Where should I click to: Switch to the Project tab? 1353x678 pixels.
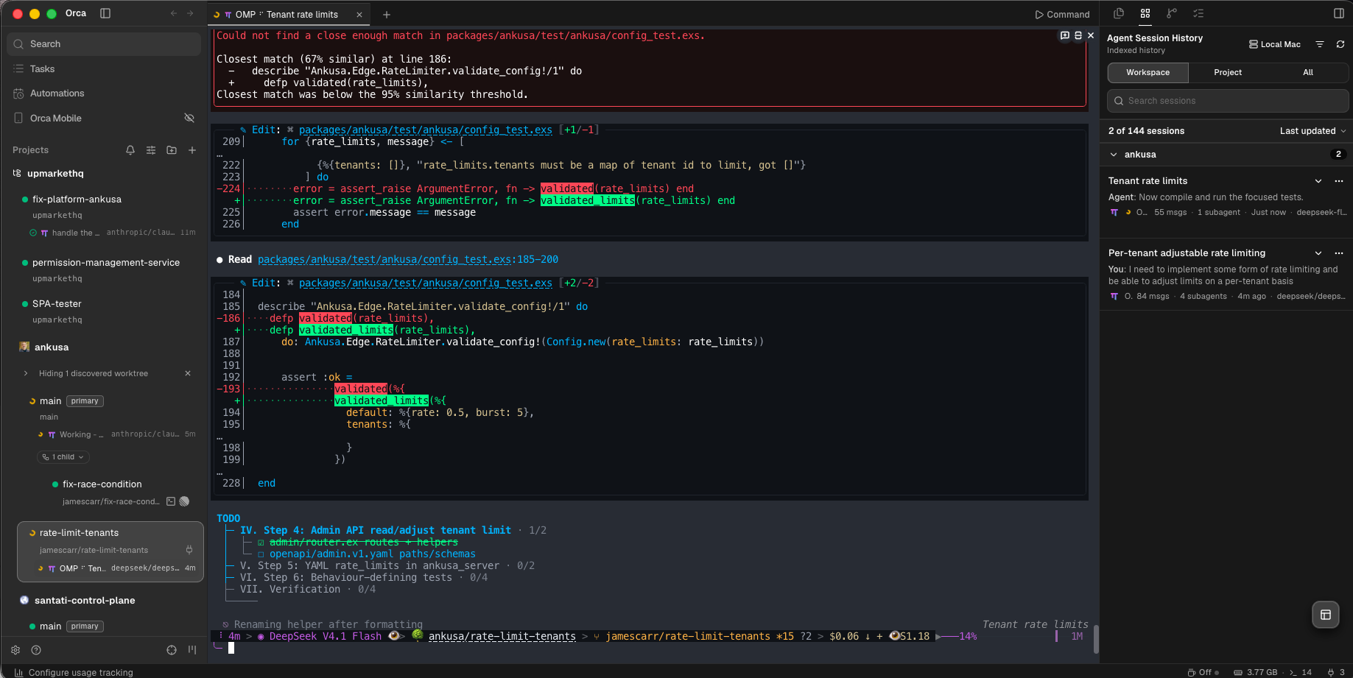click(x=1228, y=72)
